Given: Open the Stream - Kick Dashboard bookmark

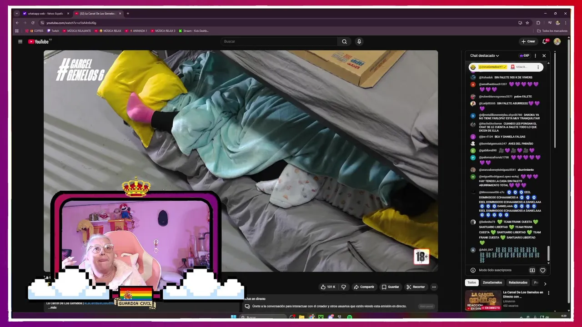Looking at the screenshot, I should coord(194,31).
